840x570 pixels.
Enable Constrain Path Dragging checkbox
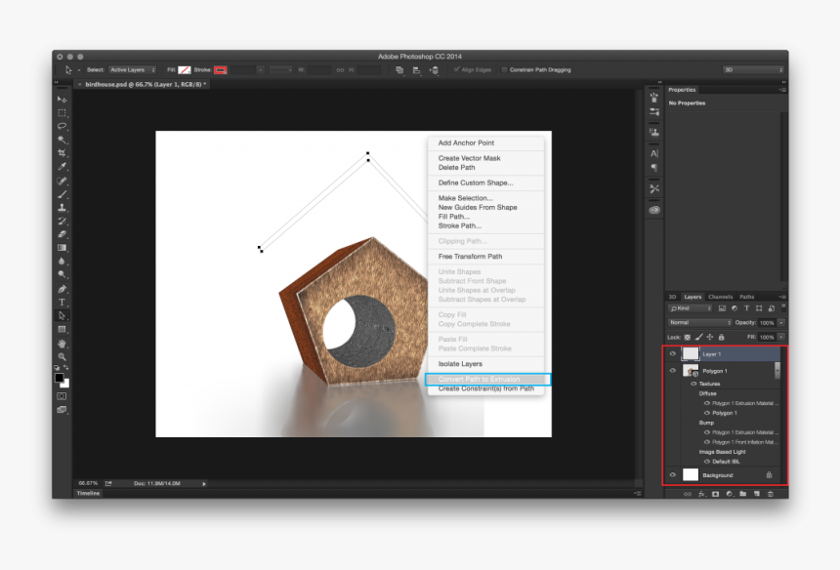505,70
